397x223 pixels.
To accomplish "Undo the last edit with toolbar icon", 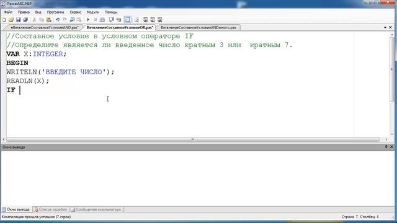I will tap(58, 19).
